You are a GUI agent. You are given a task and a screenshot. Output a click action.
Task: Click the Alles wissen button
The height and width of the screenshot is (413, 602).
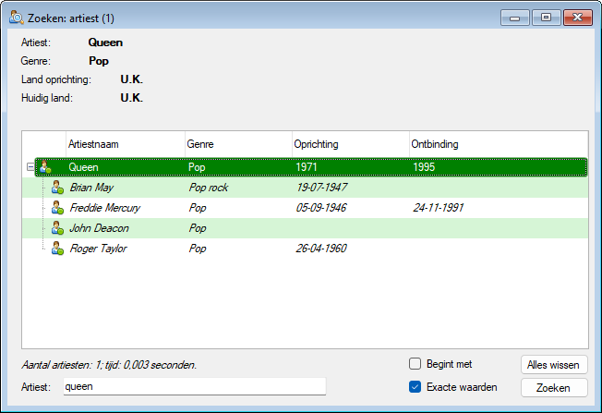click(554, 365)
